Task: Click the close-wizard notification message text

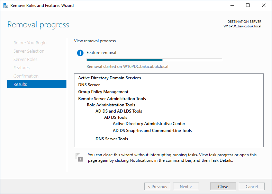Action: click(172, 158)
